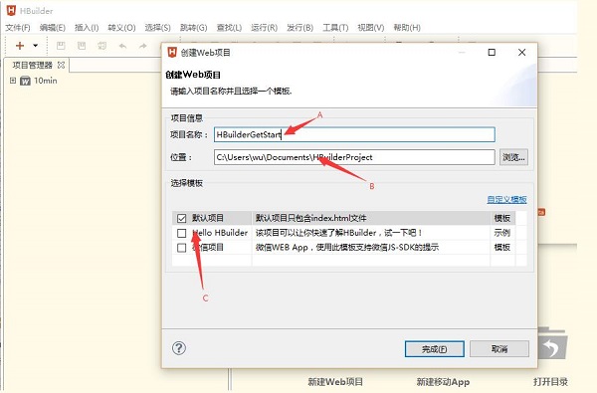This screenshot has height=393, width=597.
Task: Click the 10min project icon in the tree
Action: pyautogui.click(x=25, y=81)
